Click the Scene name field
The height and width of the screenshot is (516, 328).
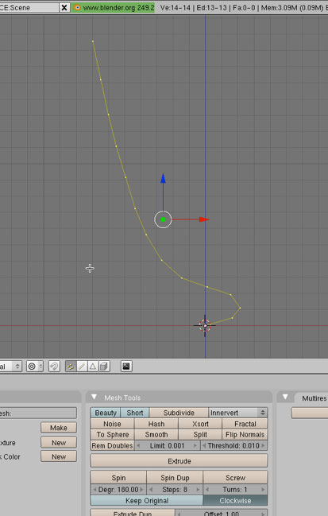pyautogui.click(x=29, y=8)
